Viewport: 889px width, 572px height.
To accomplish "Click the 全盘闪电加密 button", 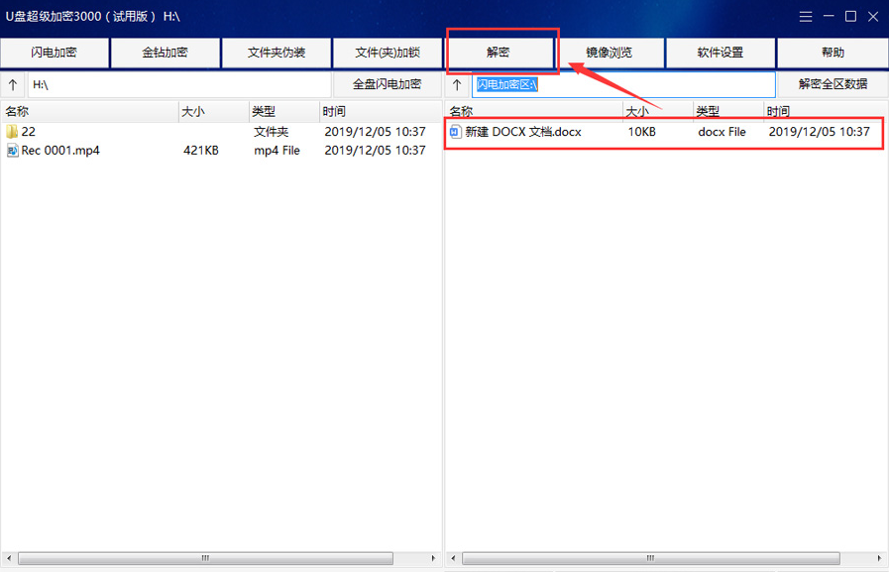I will [388, 84].
